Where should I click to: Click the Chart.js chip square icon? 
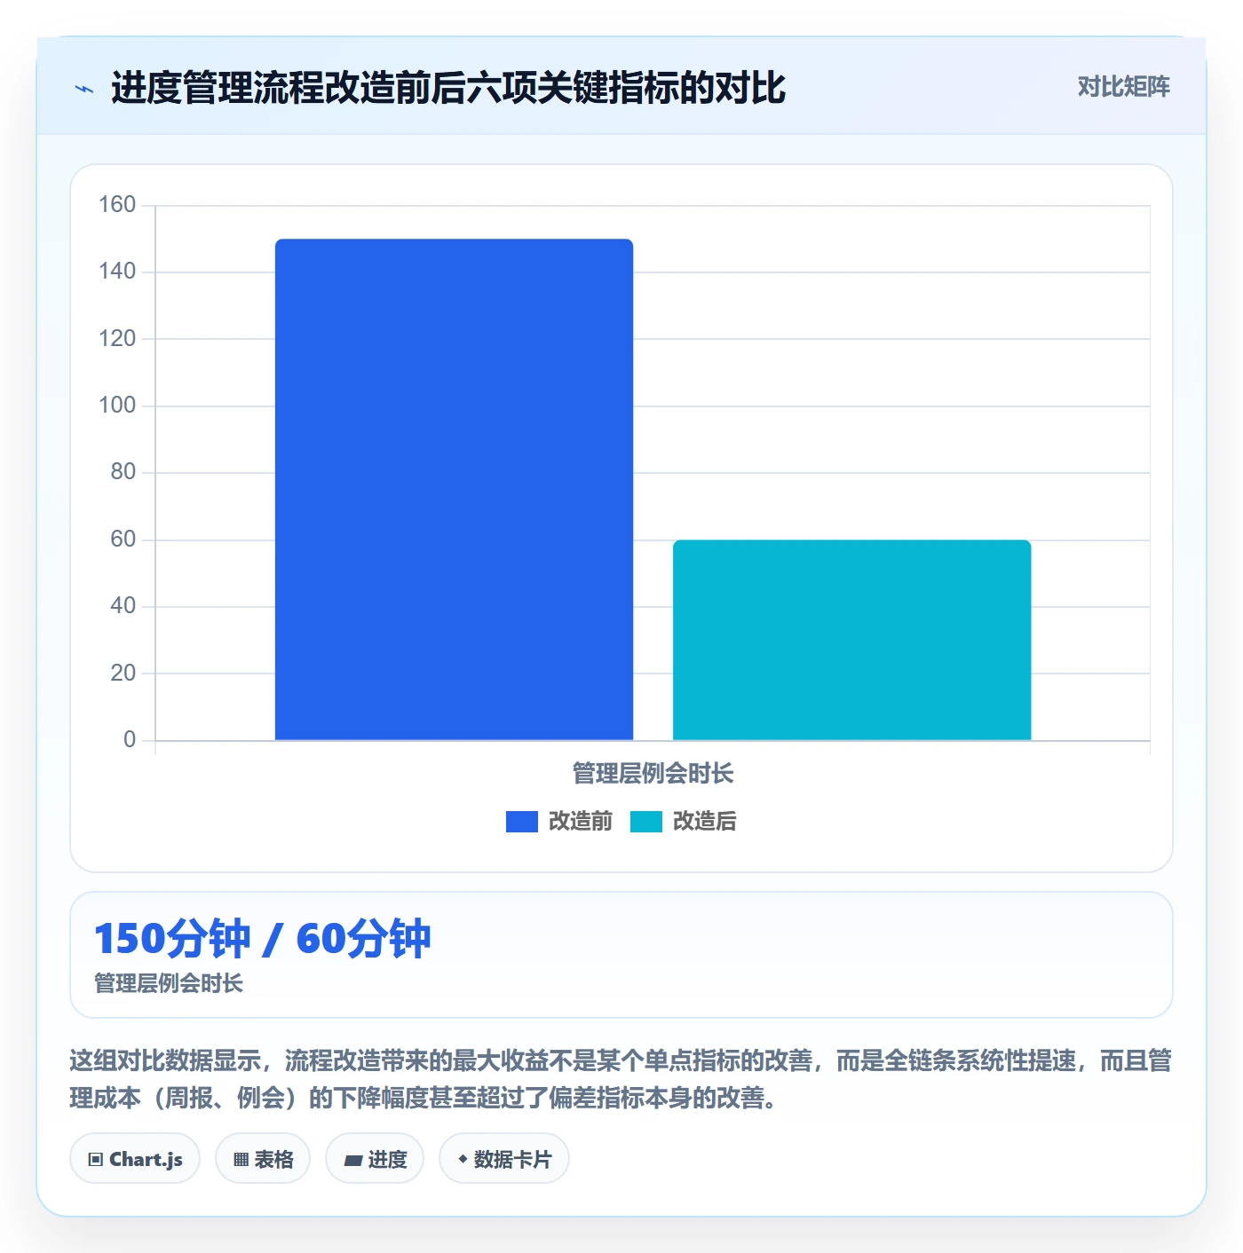click(x=96, y=1160)
